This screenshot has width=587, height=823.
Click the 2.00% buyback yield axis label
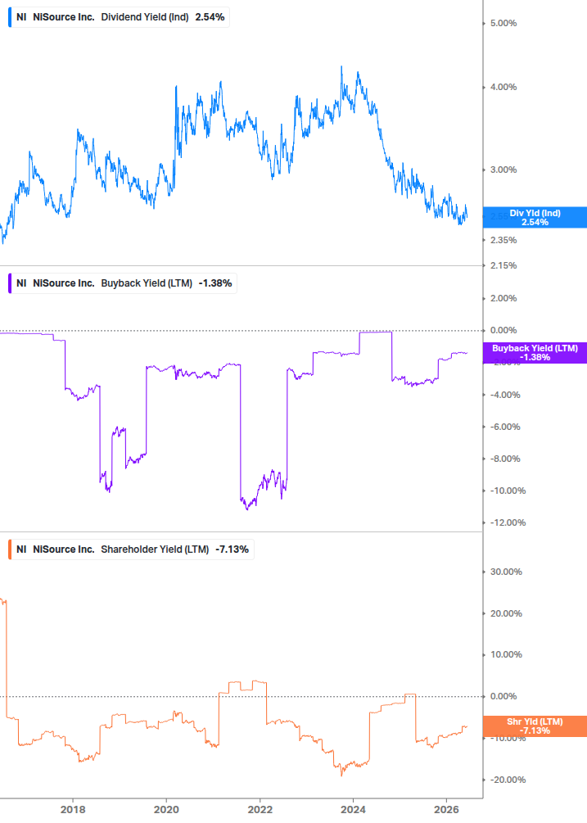(503, 298)
